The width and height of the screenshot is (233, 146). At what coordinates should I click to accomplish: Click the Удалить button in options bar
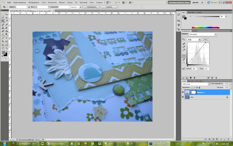(109, 7)
